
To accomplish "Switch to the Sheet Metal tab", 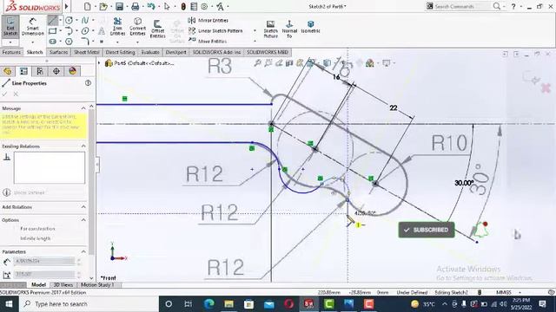I will point(87,52).
